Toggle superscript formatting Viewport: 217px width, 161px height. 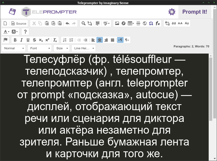pos(47,40)
